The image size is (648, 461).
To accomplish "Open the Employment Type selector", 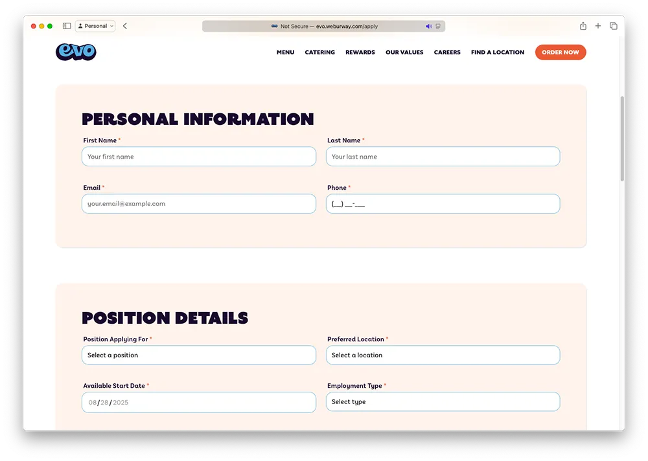I will pos(443,401).
